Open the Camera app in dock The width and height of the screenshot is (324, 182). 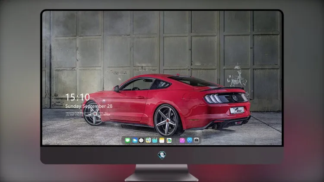point(197,140)
